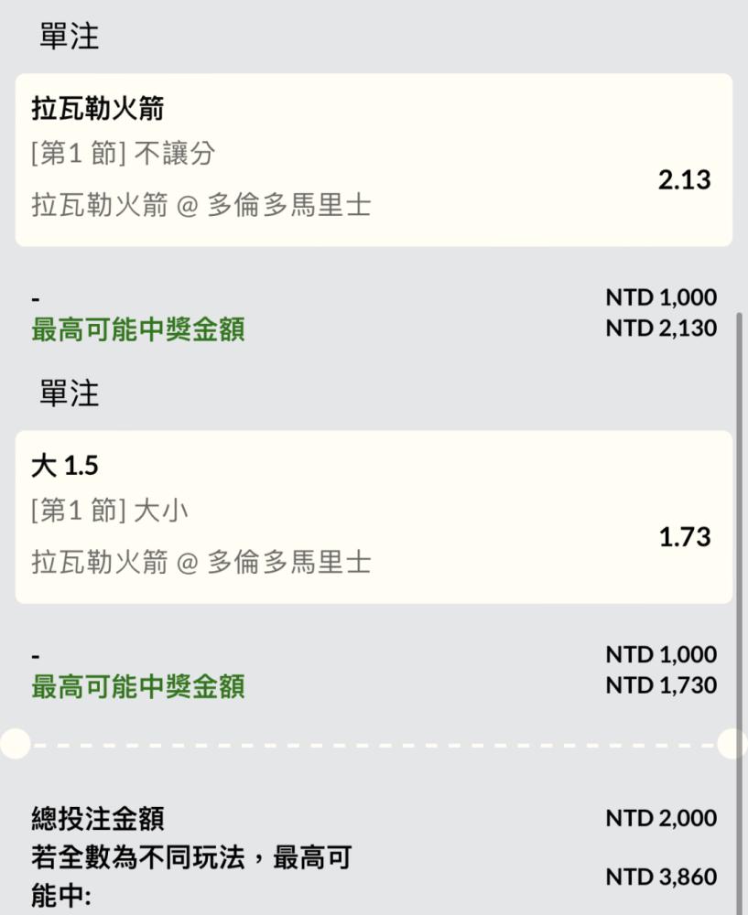This screenshot has width=748, height=915.
Task: Click the first 單注 section heading
Action: [70, 37]
